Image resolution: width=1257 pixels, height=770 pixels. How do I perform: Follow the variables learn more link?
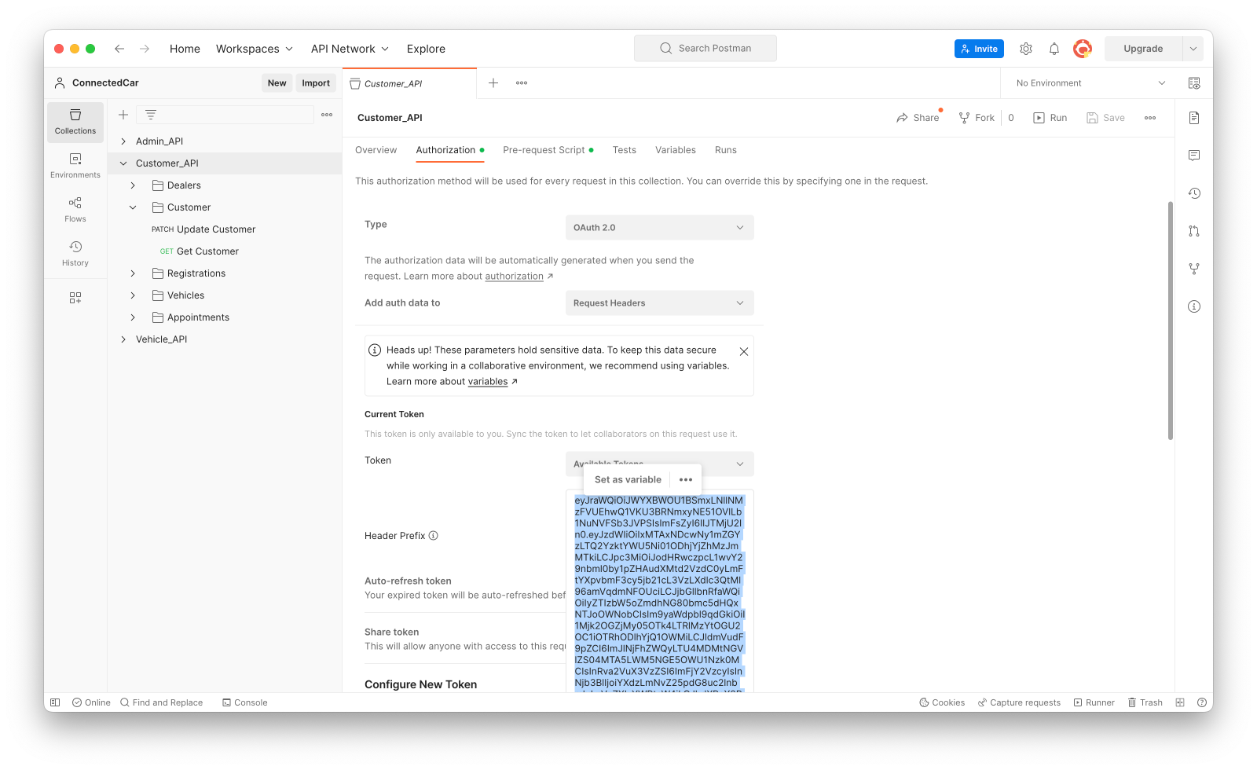pos(488,382)
